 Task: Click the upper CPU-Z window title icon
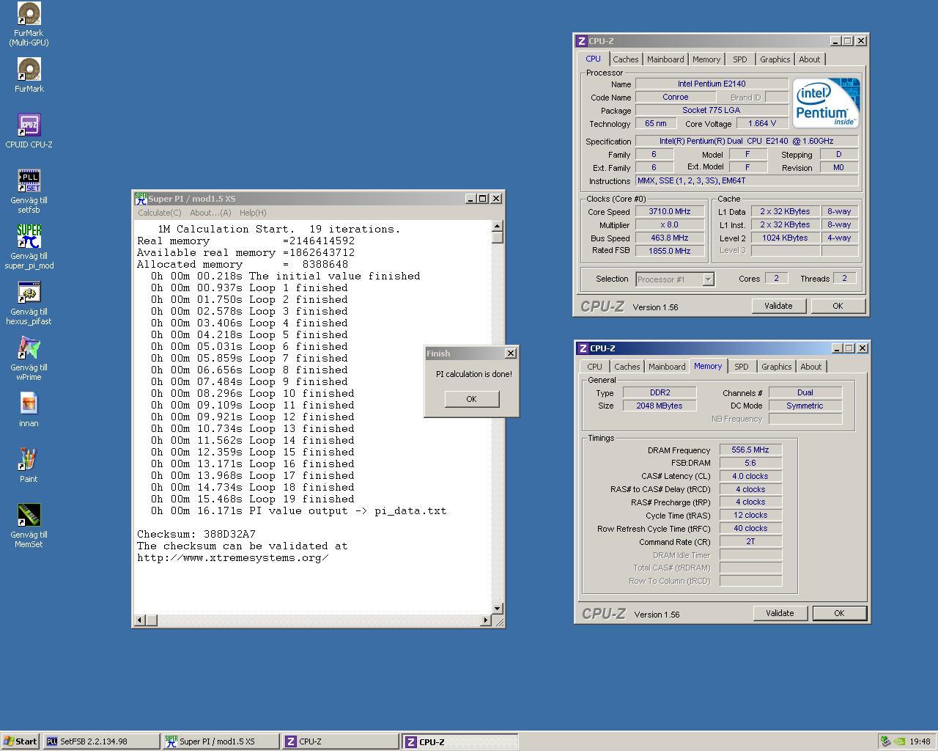coord(582,41)
